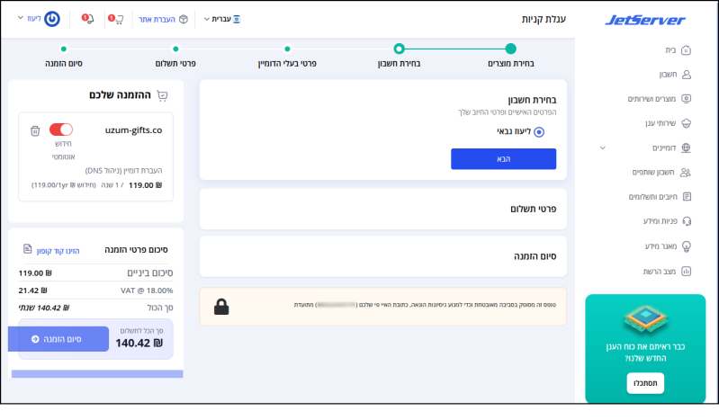Open the חשבון שותפים partners icon
The width and height of the screenshot is (719, 420).
pyautogui.click(x=686, y=173)
